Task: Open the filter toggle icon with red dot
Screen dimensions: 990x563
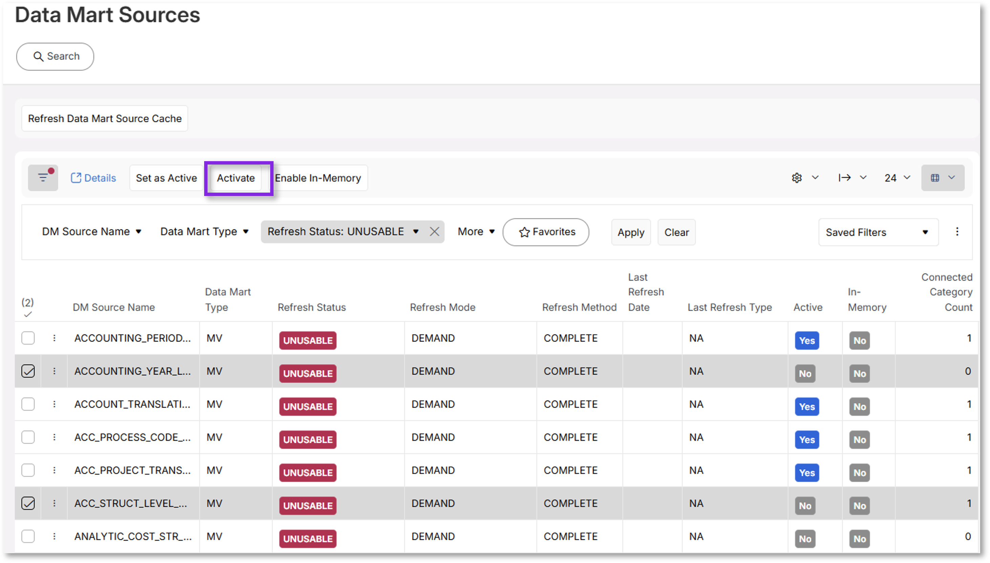Action: [43, 177]
